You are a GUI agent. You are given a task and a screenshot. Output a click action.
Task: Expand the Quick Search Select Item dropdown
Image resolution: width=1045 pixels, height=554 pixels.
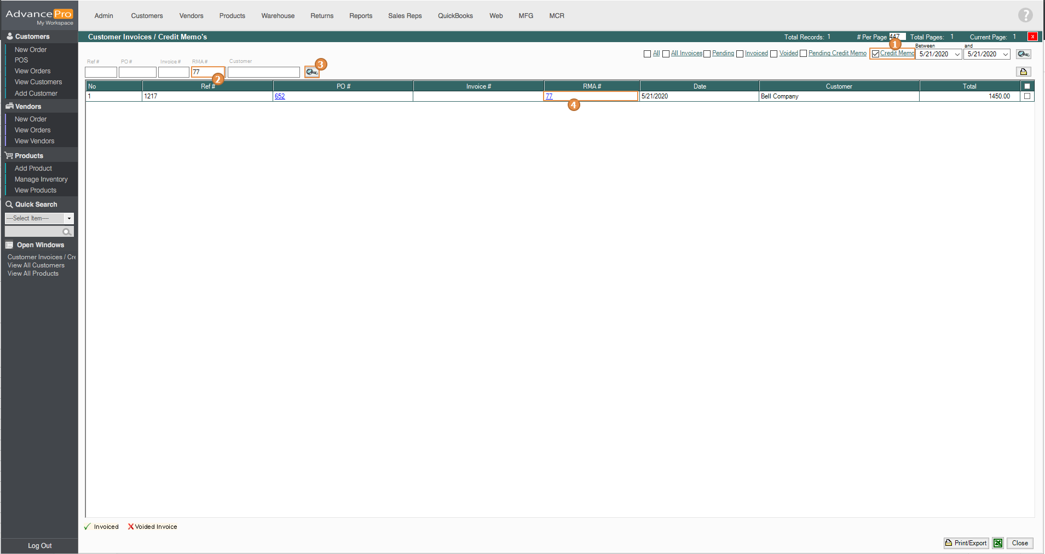click(69, 218)
